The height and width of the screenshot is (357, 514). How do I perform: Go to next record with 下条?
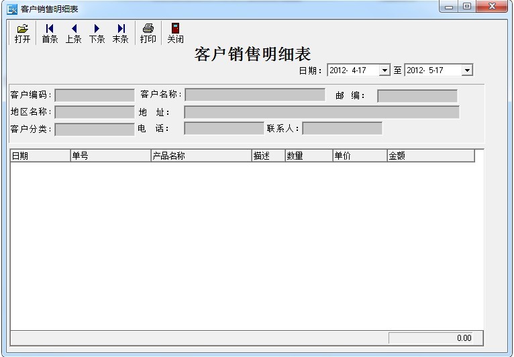[x=97, y=33]
